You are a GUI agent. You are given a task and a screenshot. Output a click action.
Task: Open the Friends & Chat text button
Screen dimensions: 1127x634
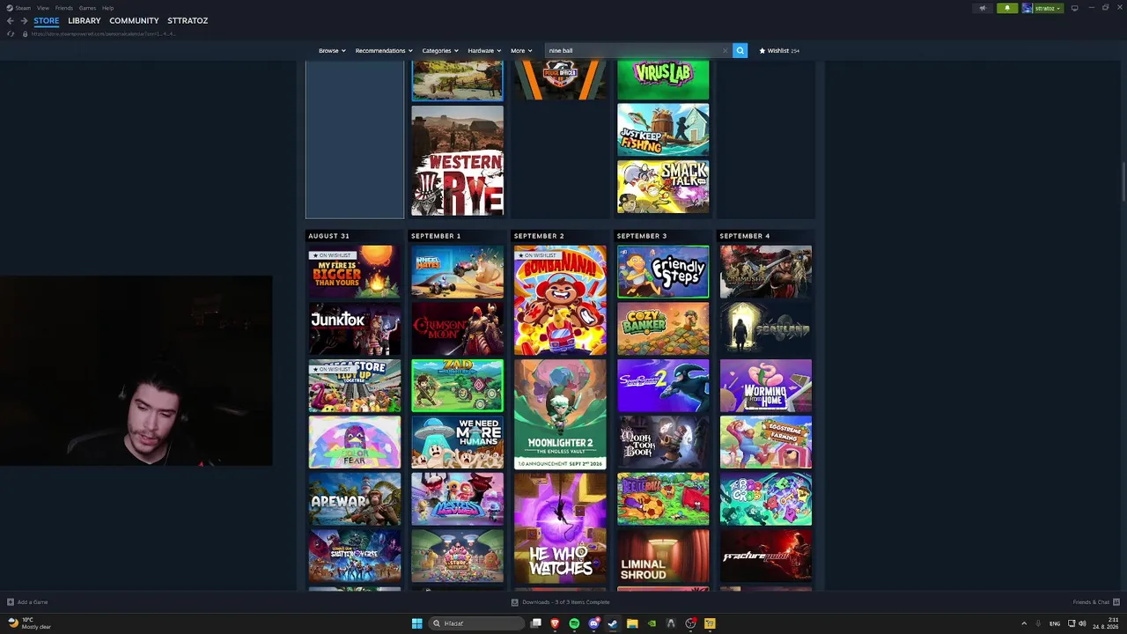[x=1091, y=602]
